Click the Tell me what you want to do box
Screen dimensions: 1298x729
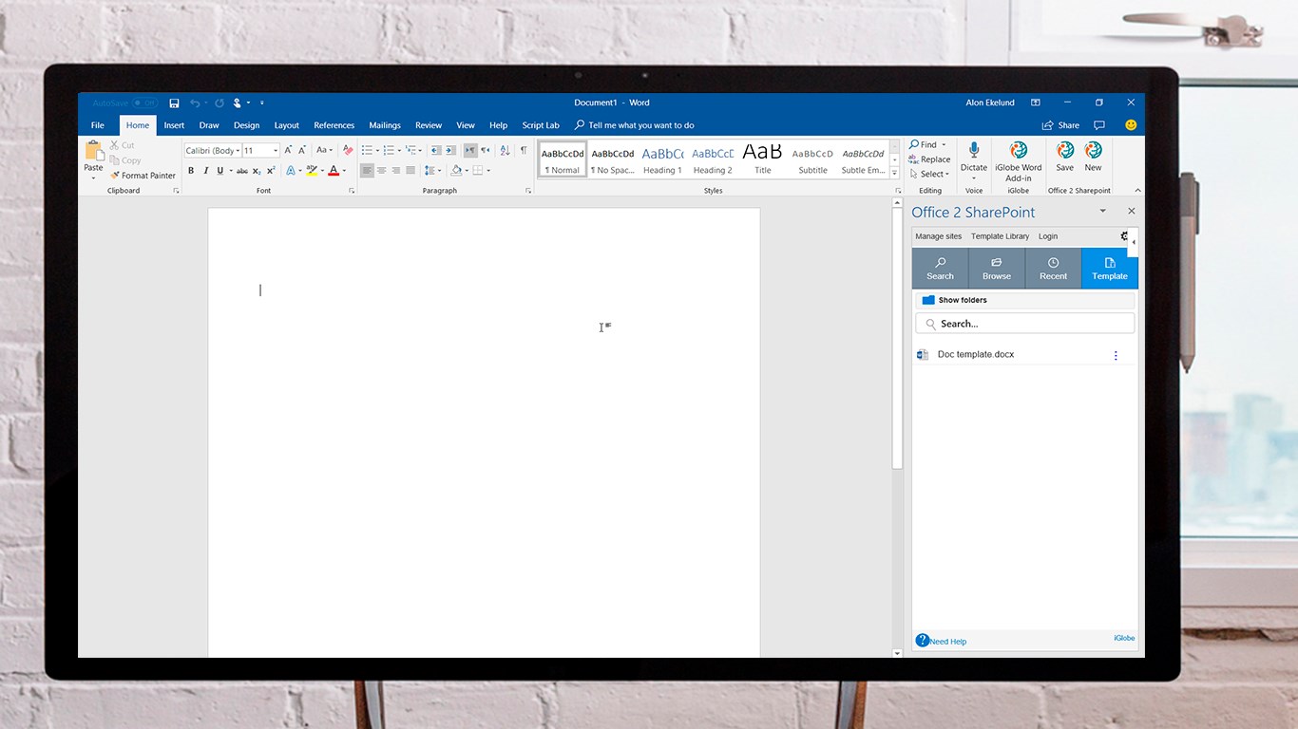pyautogui.click(x=635, y=125)
